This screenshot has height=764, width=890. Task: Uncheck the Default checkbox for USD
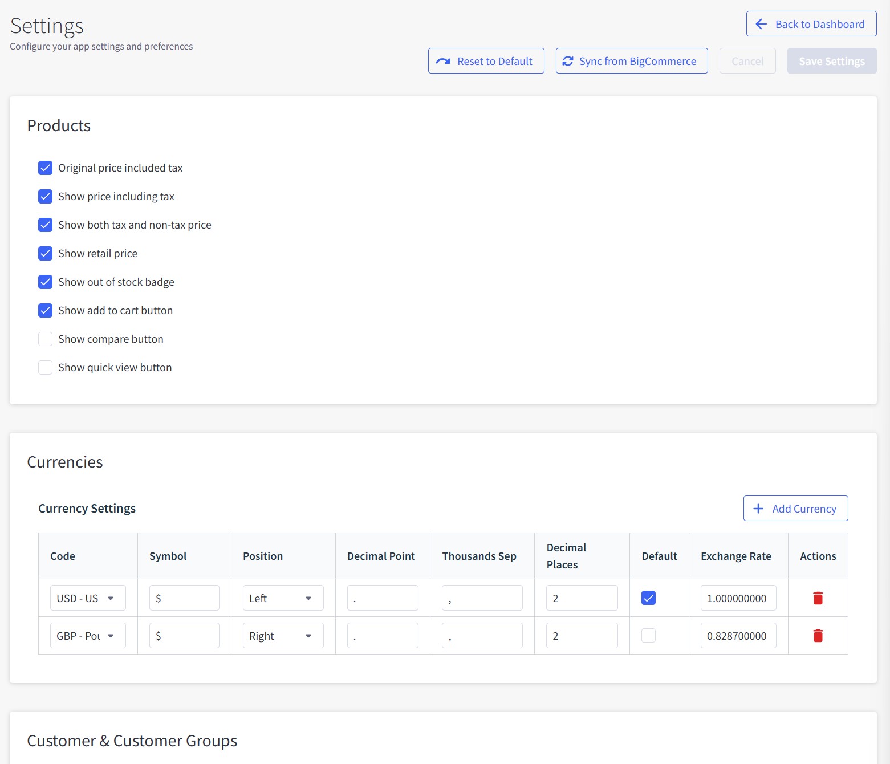648,598
